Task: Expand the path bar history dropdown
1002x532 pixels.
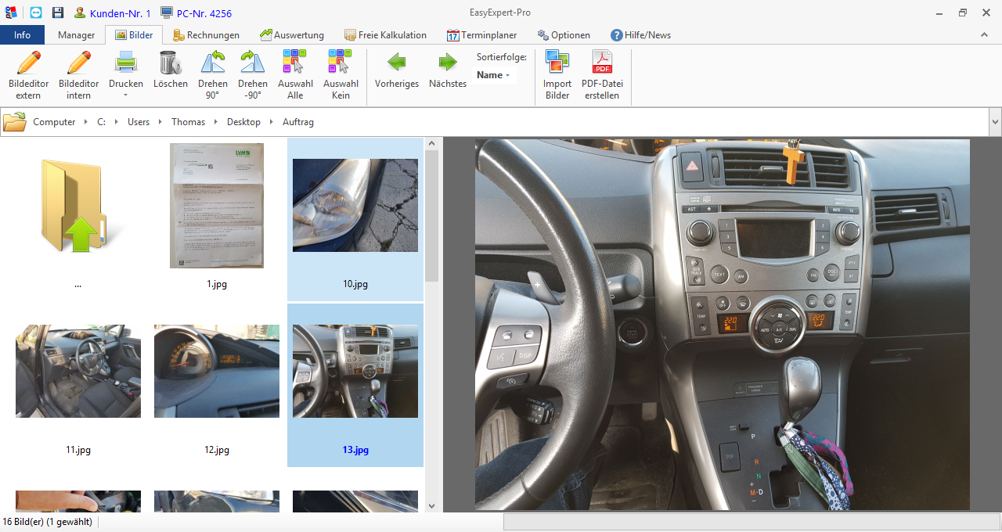Action: click(x=995, y=122)
